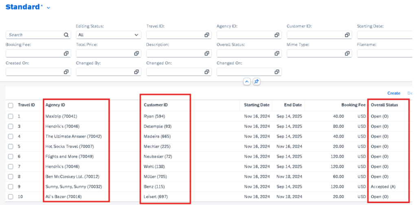Screen dimensions: 417x205
Task: Expand the Standard view variant chevron
Action: (x=49, y=8)
